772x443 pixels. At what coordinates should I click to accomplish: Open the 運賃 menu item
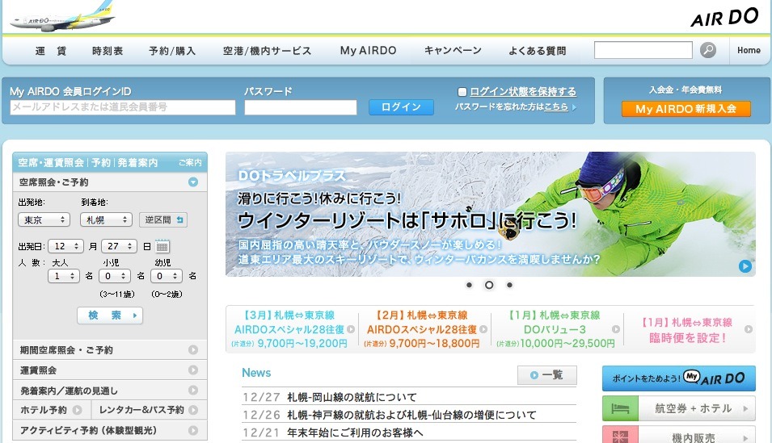(x=51, y=51)
